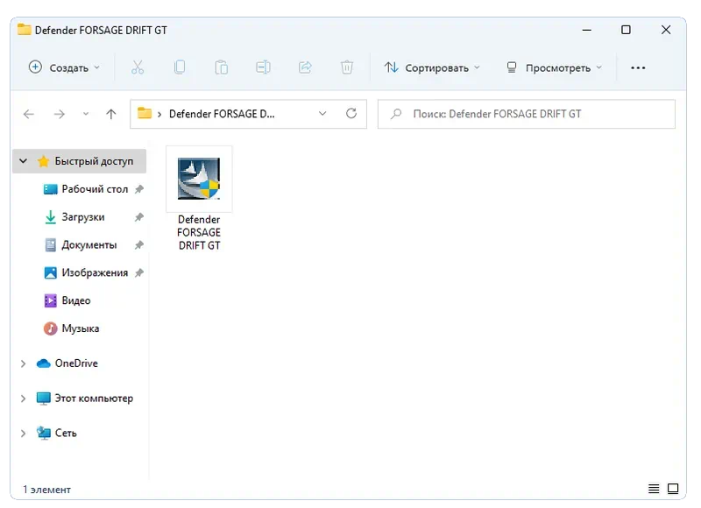Click the Cut scissors icon
Screen dimensions: 701x508
[x=138, y=68]
